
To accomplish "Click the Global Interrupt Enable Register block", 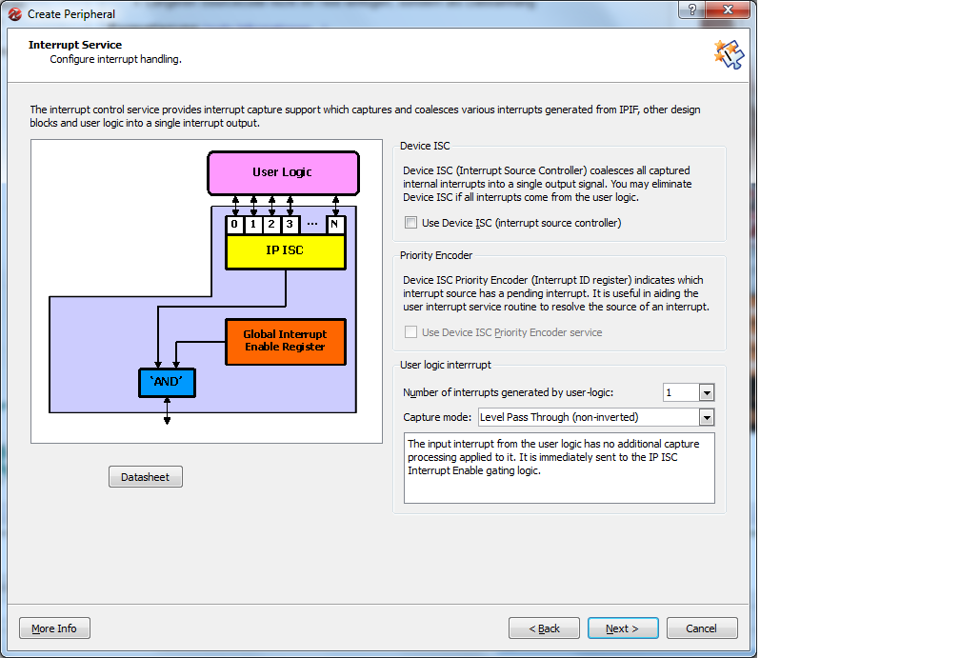I will click(286, 341).
